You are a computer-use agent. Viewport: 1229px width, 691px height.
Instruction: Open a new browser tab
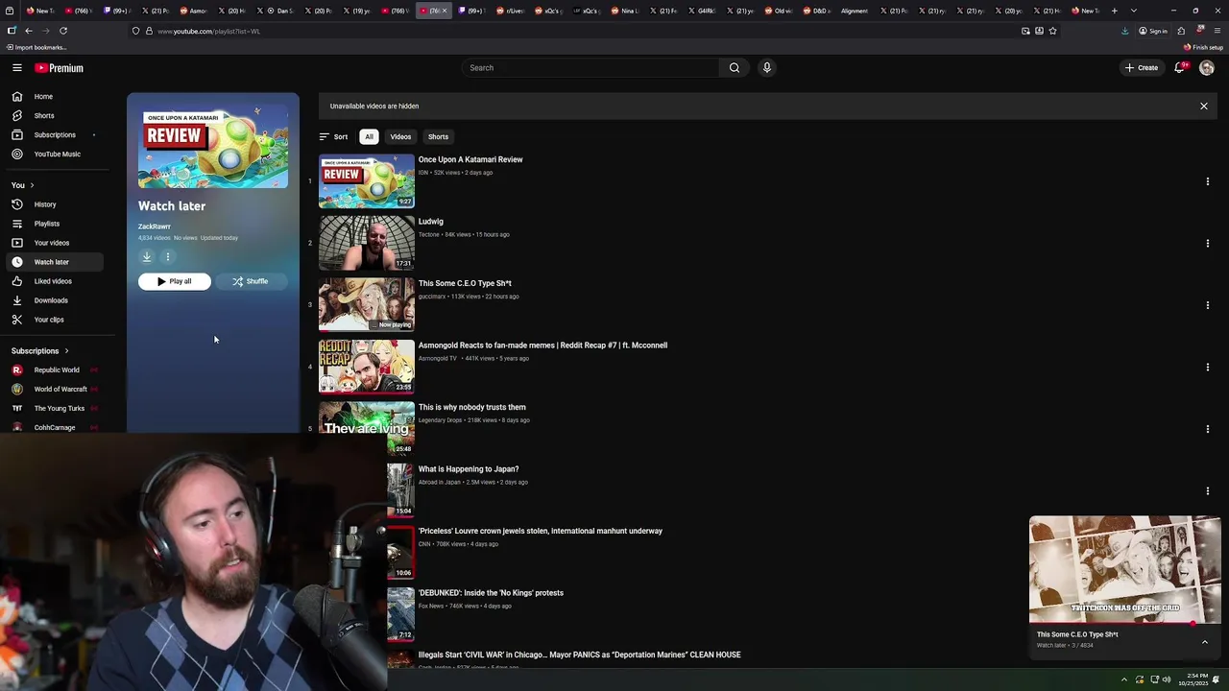click(x=1114, y=11)
